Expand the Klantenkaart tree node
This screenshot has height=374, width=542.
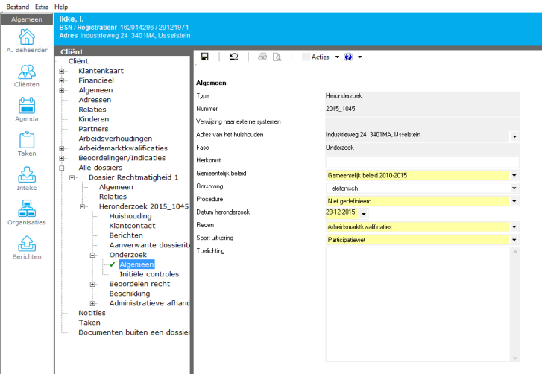(62, 71)
